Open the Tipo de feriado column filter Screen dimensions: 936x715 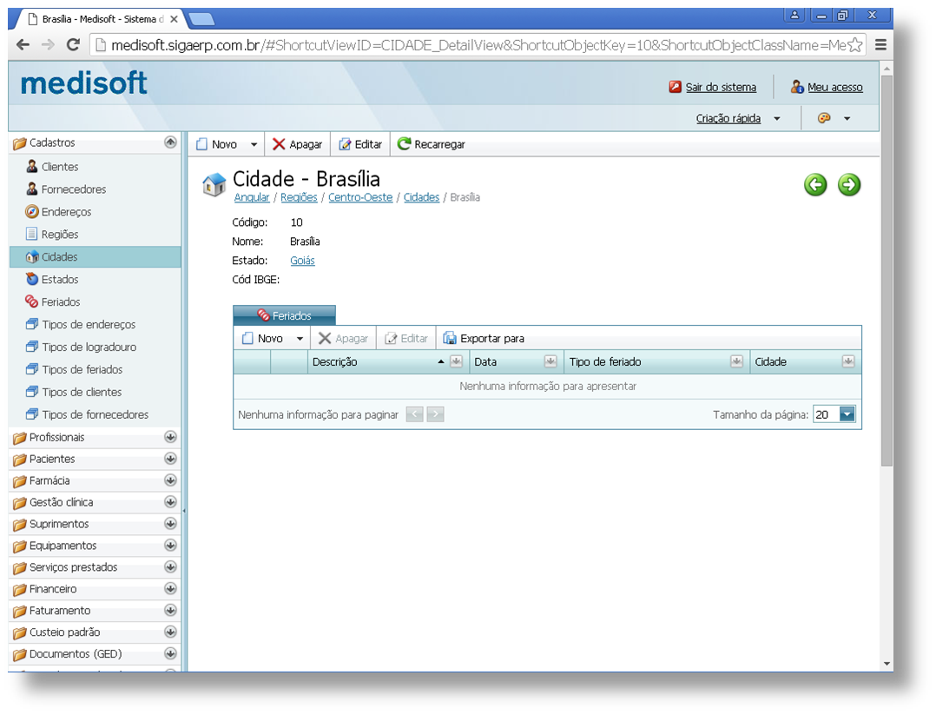tap(736, 361)
